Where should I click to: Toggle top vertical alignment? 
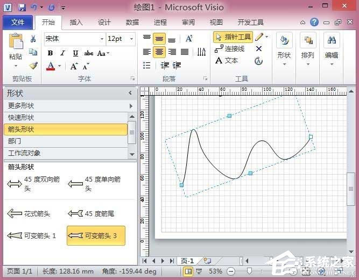[147, 37]
